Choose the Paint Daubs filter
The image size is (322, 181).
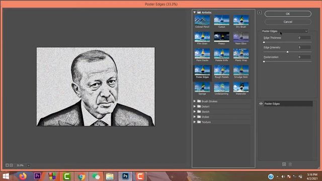pos(202,54)
